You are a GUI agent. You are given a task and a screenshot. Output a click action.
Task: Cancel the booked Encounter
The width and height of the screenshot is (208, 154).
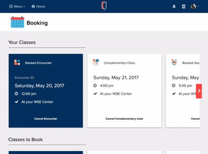click(x=46, y=119)
